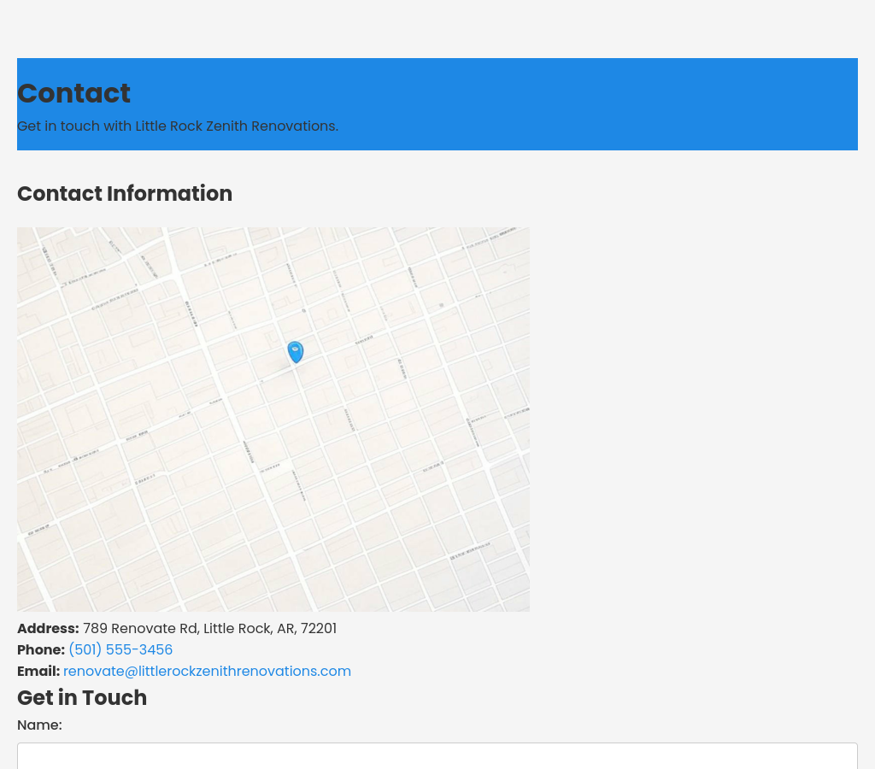Click the "Get in Touch" form heading
The image size is (875, 769).
click(x=82, y=697)
